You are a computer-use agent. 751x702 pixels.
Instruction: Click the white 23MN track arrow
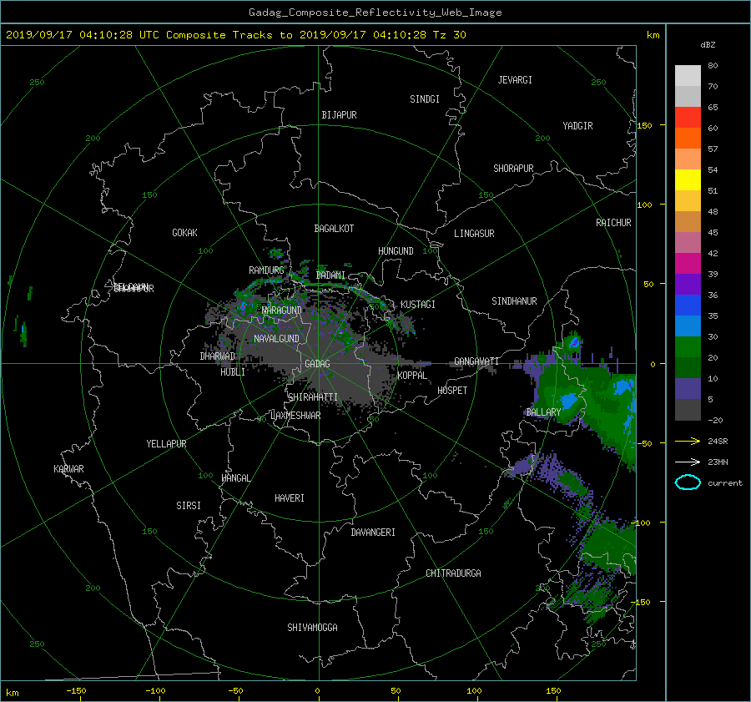(x=688, y=462)
